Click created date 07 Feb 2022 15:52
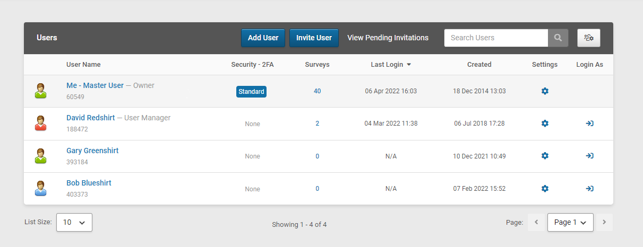This screenshot has height=247, width=643. tap(479, 189)
